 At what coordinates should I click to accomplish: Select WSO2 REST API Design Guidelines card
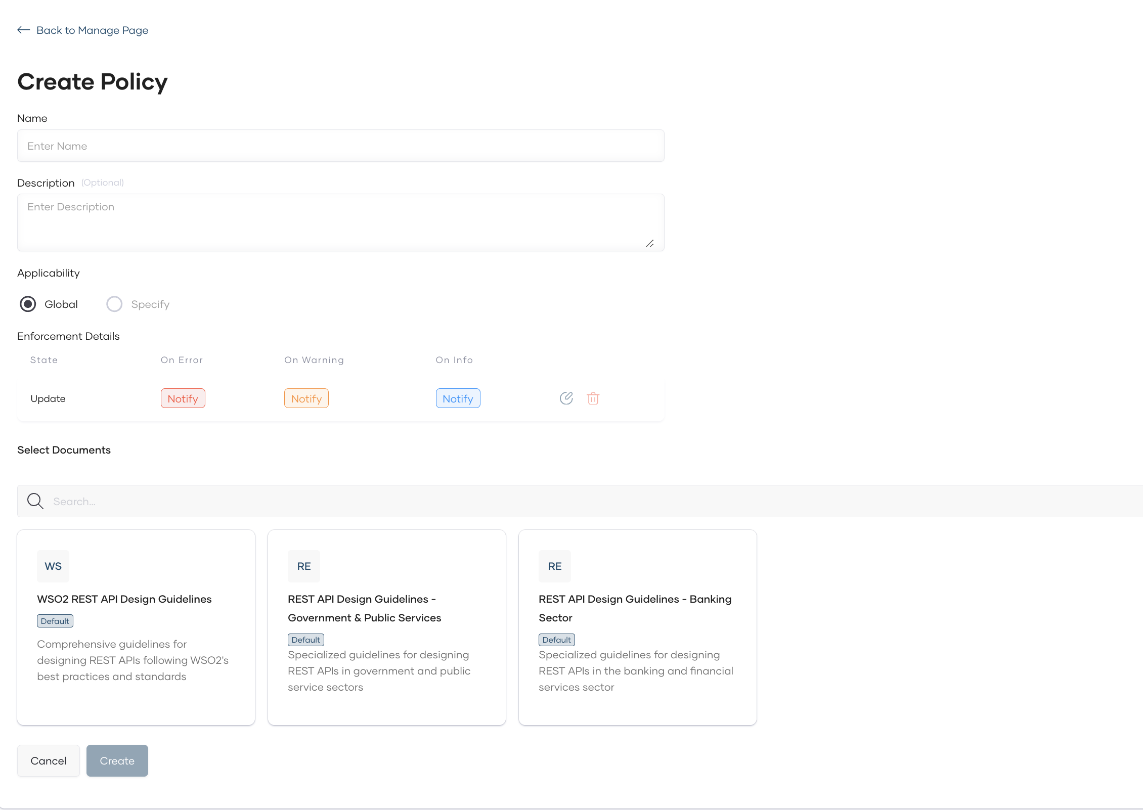136,627
